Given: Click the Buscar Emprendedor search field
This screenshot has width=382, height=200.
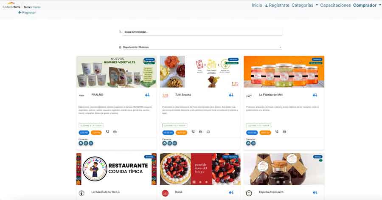Looking at the screenshot, I should click(x=202, y=32).
